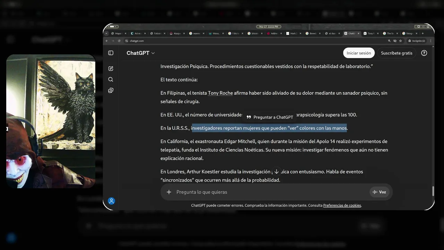Viewport: 444px width, 250px height.
Task: Reload the chatgpt.com page
Action: [119, 41]
